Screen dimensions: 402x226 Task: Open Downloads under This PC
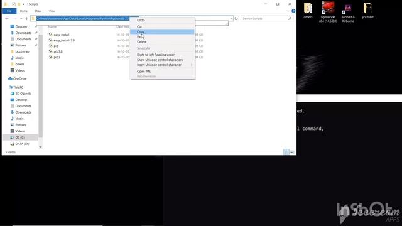tap(23, 112)
